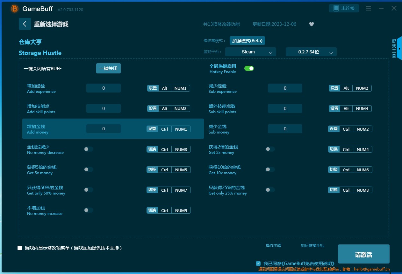Click the Add skill points value field
The image size is (402, 274).
(104, 108)
